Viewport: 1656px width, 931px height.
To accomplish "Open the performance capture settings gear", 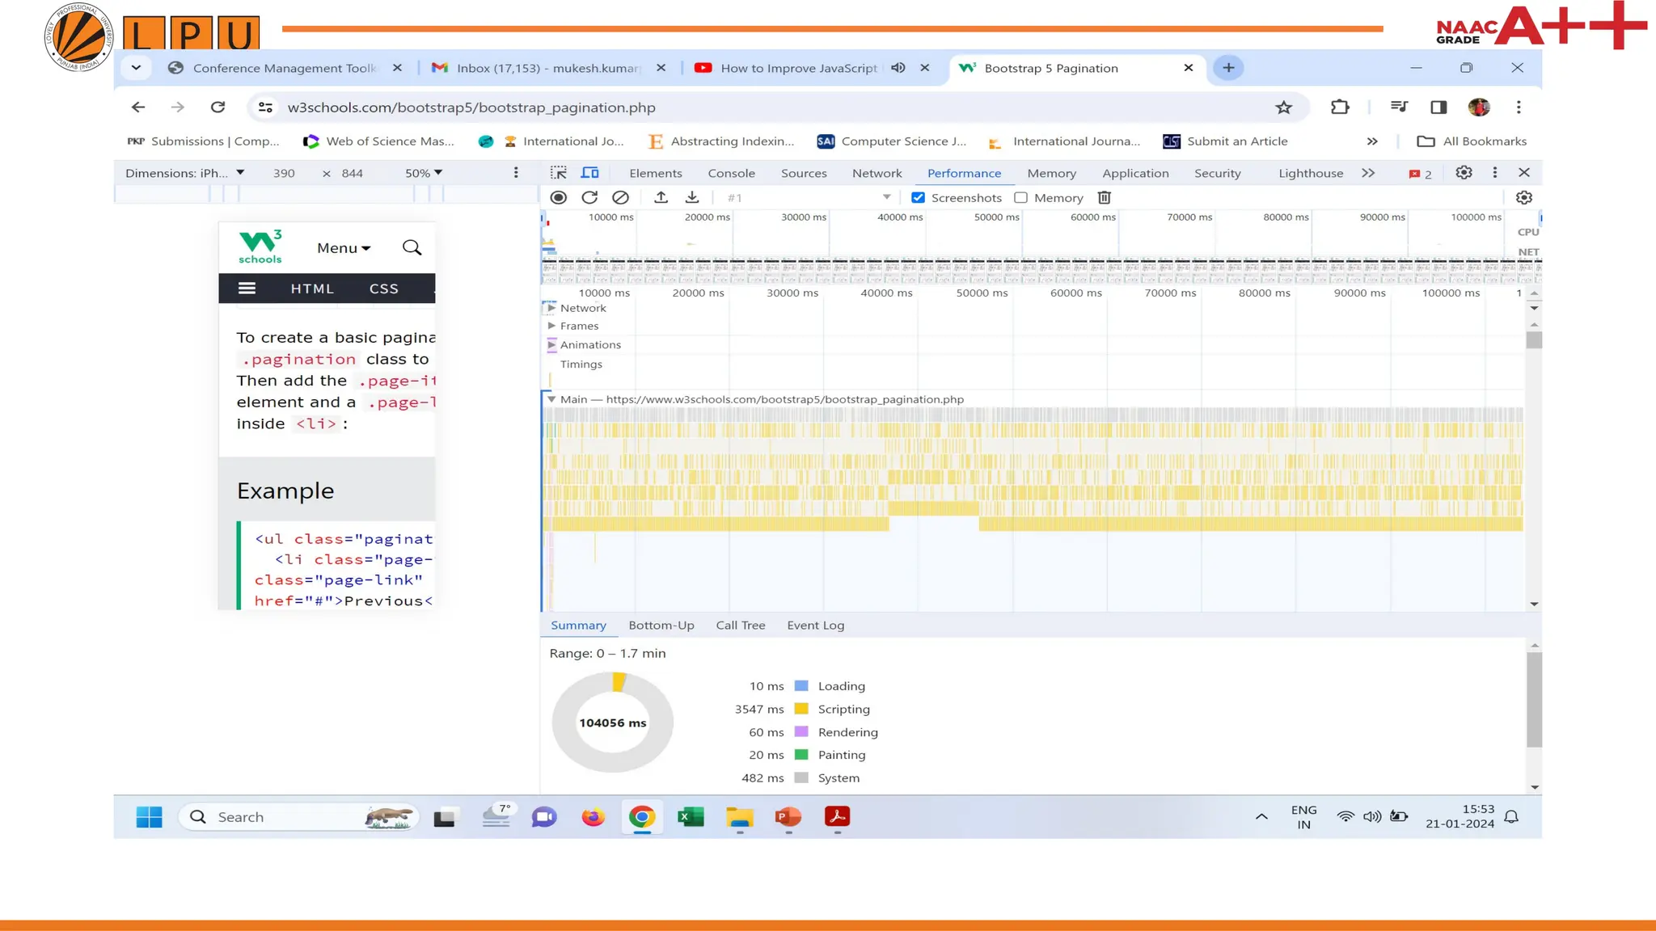I will pos(1523,197).
